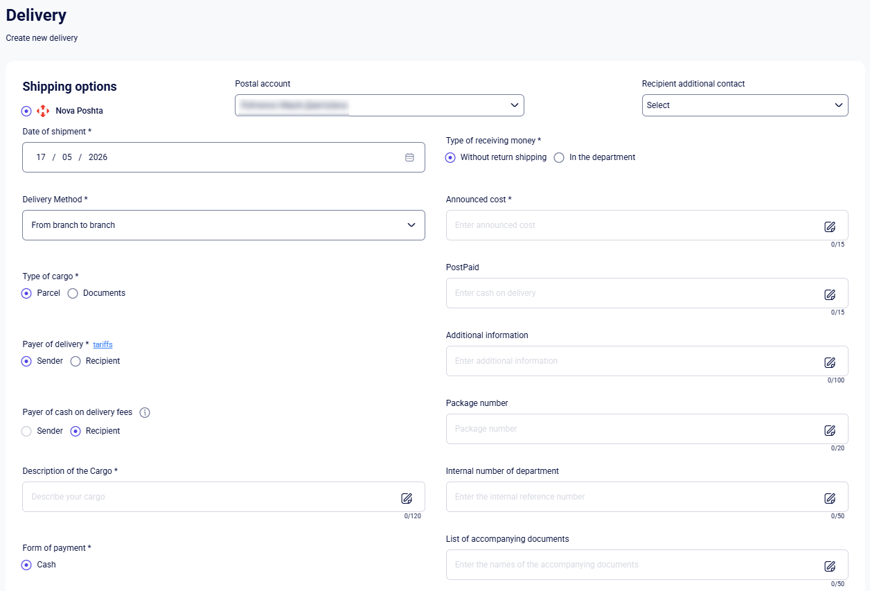Click the Create new delivery subtitle
The width and height of the screenshot is (870, 591).
[x=42, y=38]
